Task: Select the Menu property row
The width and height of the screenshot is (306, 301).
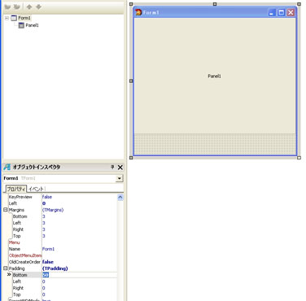Action: (x=15, y=242)
